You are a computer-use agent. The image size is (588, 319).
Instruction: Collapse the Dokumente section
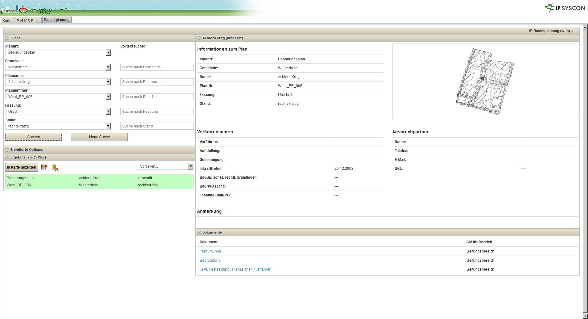coord(199,233)
